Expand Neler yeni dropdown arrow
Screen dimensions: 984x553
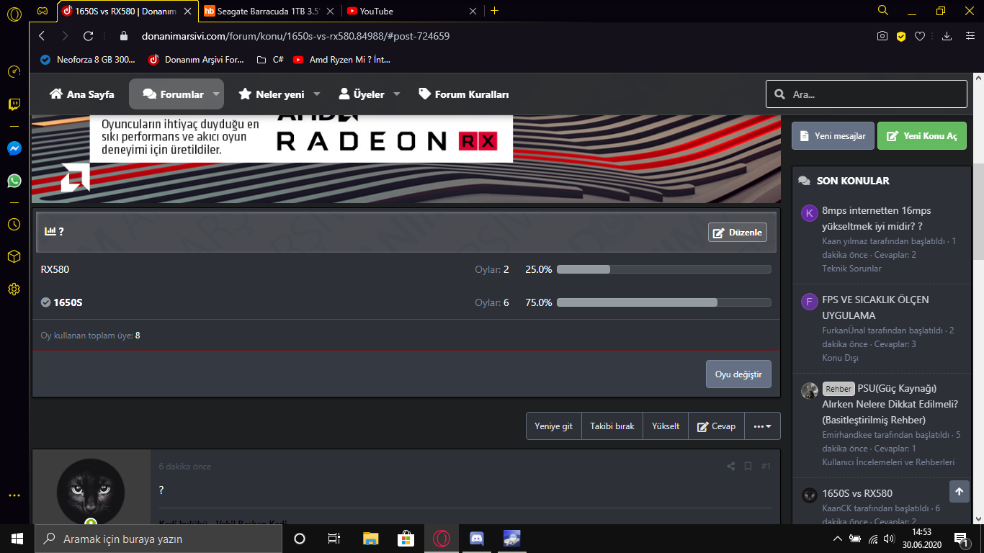point(317,94)
